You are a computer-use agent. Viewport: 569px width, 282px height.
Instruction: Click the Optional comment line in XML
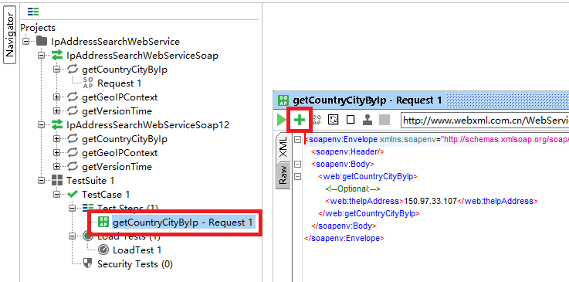[x=353, y=189]
